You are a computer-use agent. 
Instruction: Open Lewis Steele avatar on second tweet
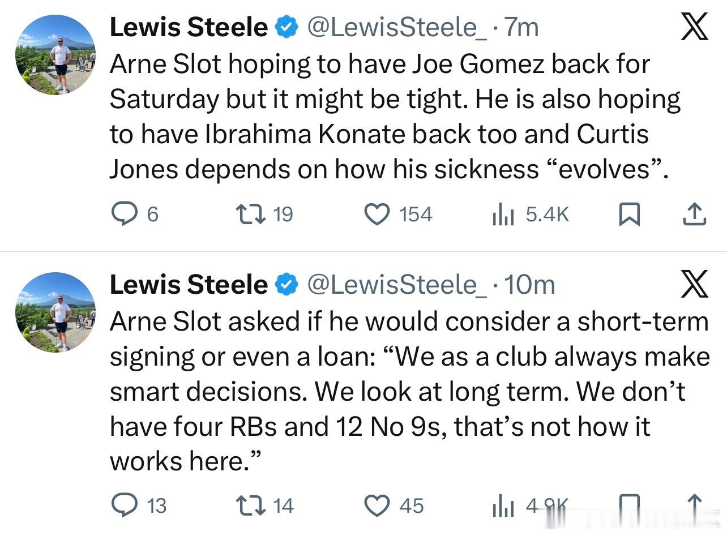coord(55,312)
